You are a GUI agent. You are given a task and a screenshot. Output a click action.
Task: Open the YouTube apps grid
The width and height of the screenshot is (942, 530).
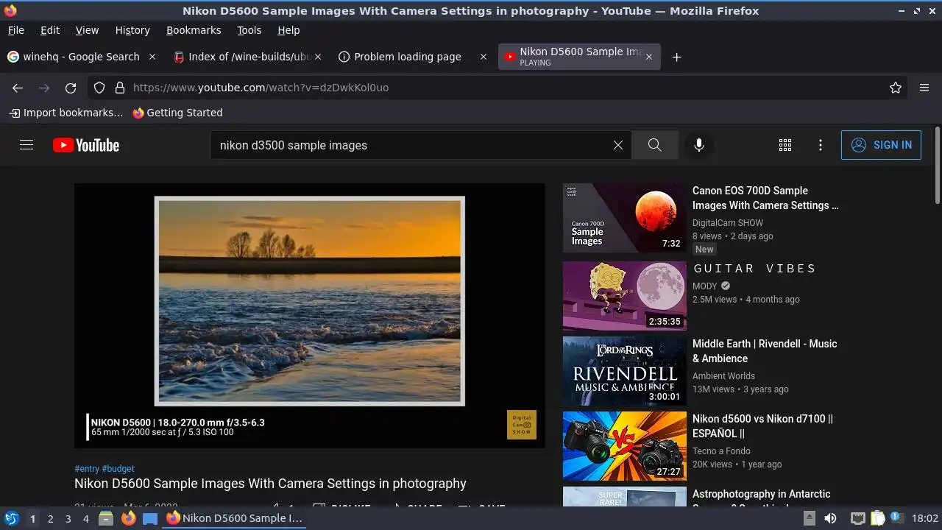click(x=785, y=145)
